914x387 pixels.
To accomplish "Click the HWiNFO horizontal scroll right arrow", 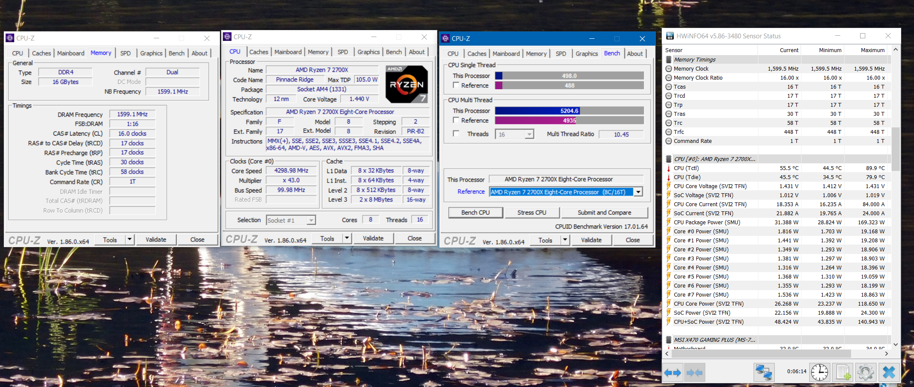I will tap(886, 353).
